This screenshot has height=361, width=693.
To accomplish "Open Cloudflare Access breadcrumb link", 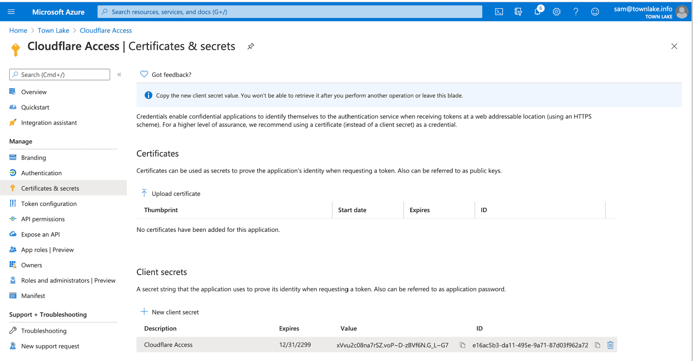I will [106, 30].
